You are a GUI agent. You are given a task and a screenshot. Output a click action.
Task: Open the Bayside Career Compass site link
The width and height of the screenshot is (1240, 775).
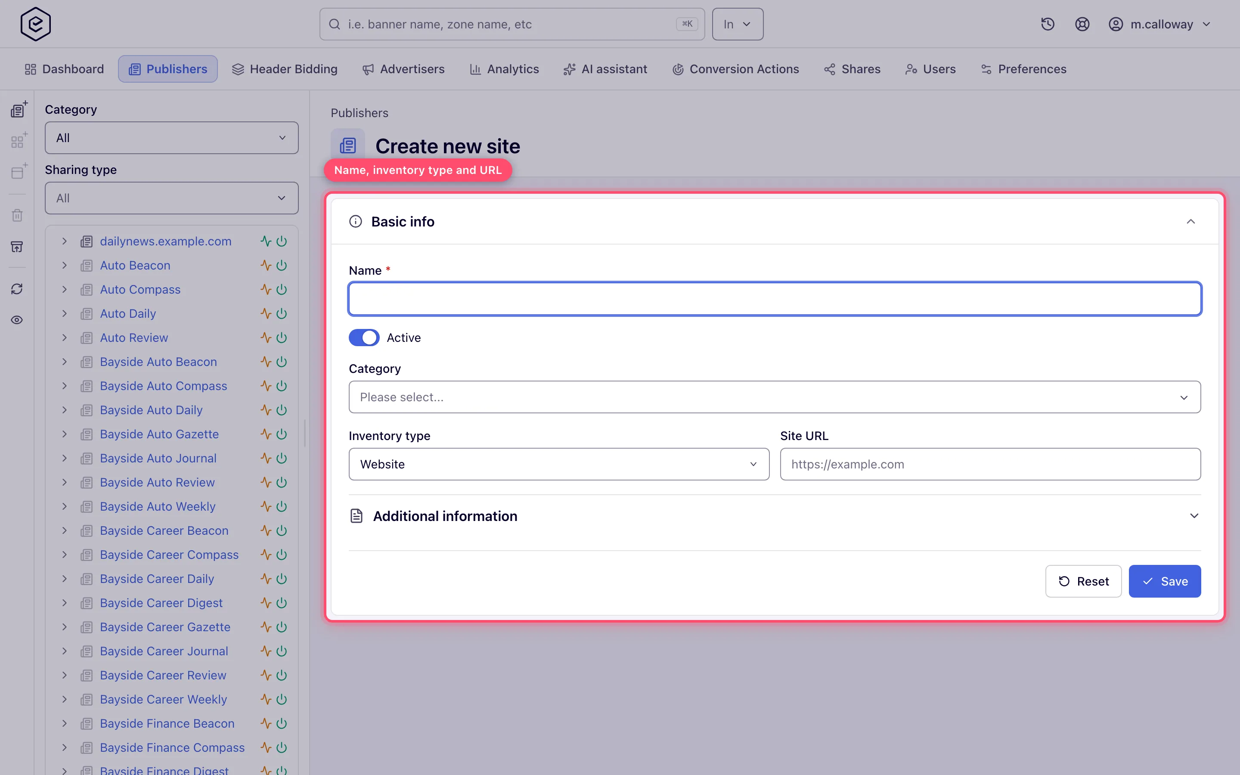(x=169, y=555)
